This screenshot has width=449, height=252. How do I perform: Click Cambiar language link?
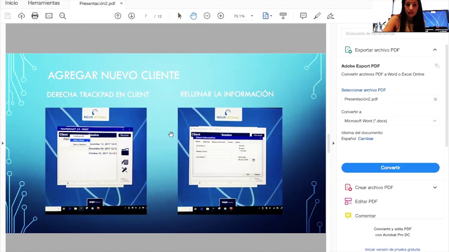click(366, 139)
